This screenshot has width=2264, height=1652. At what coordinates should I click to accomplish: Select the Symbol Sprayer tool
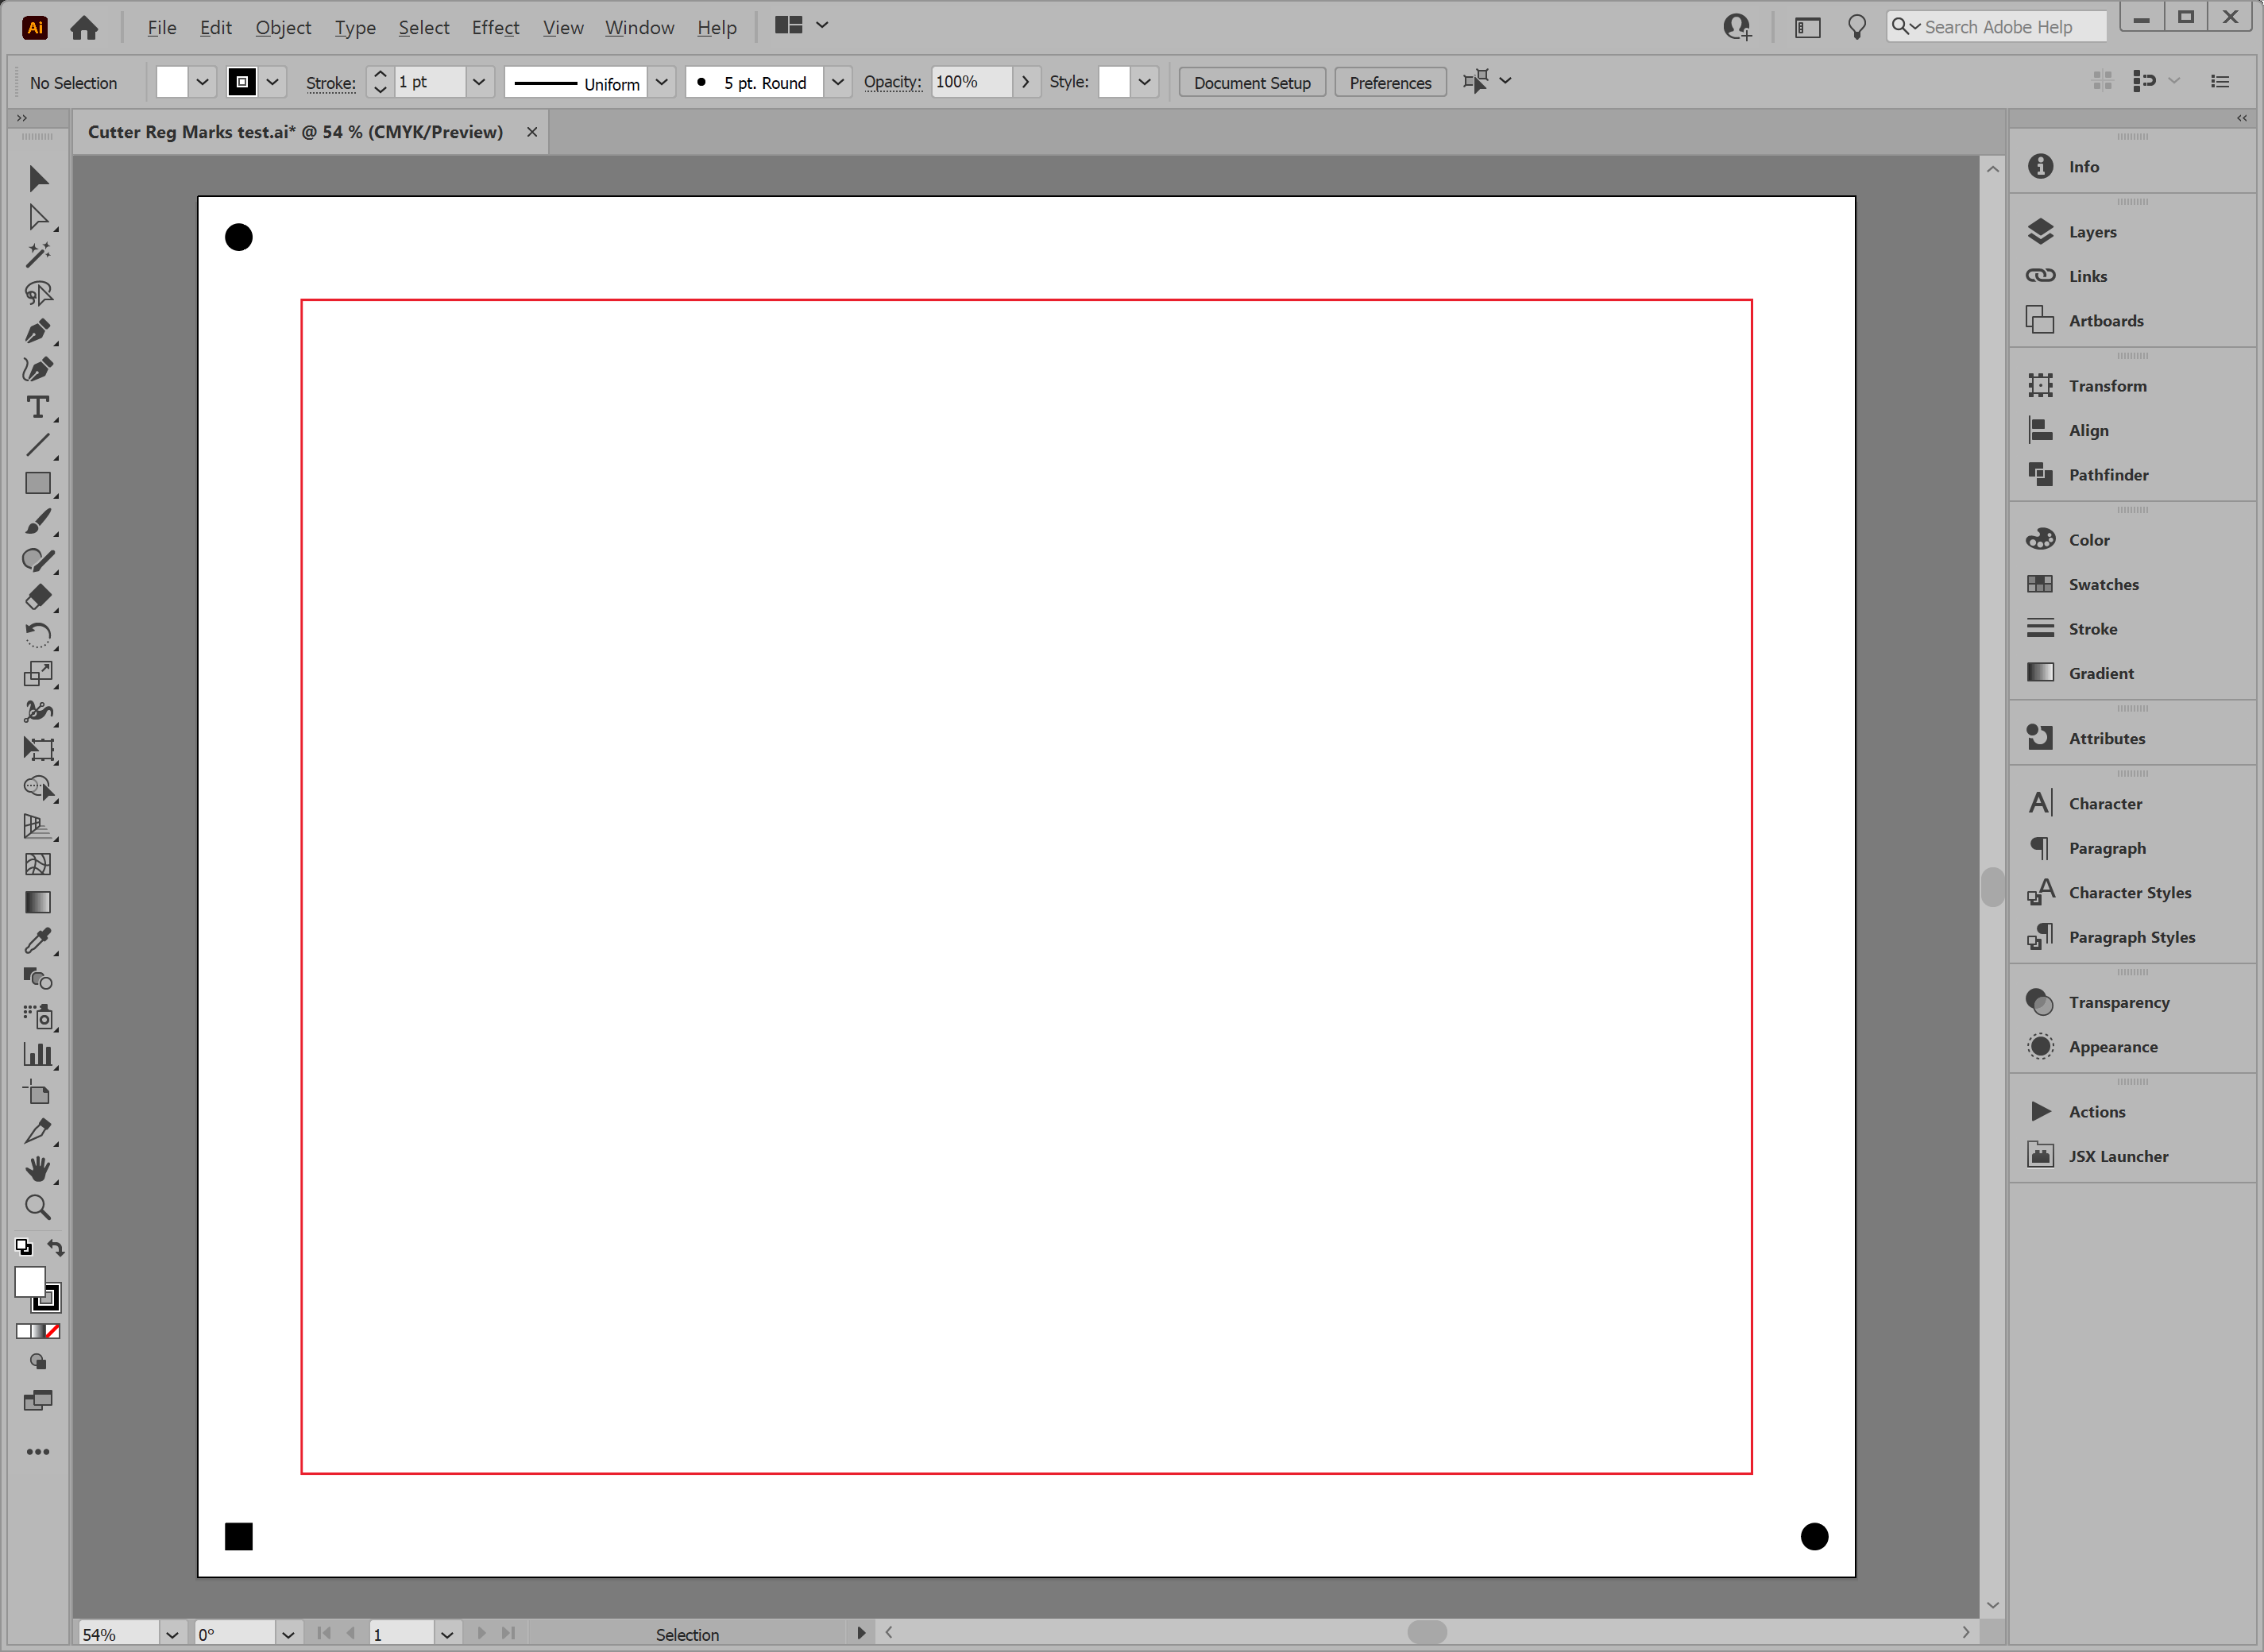pyautogui.click(x=38, y=1016)
